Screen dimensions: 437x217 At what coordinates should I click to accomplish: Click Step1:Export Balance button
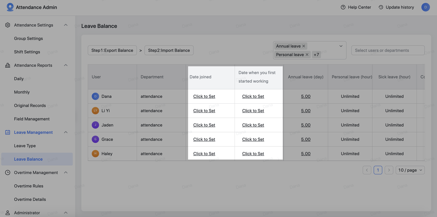coord(112,50)
